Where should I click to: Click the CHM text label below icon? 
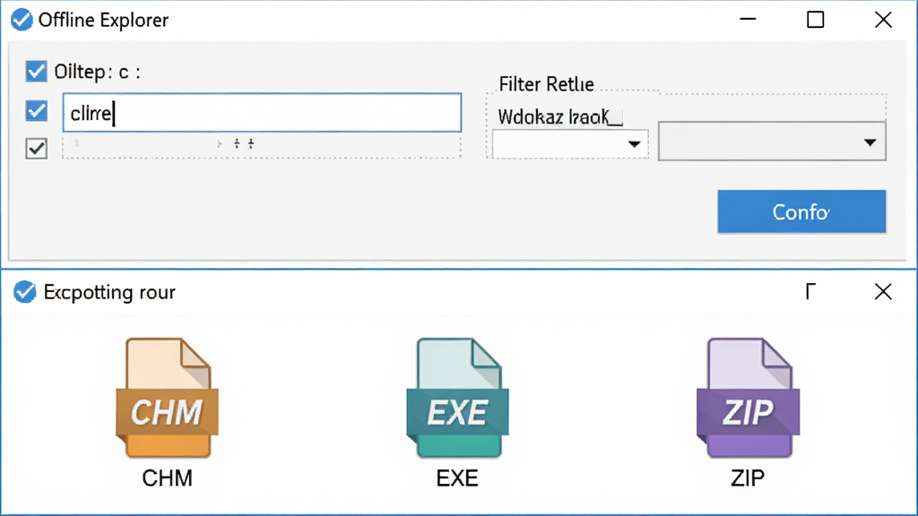(x=167, y=478)
